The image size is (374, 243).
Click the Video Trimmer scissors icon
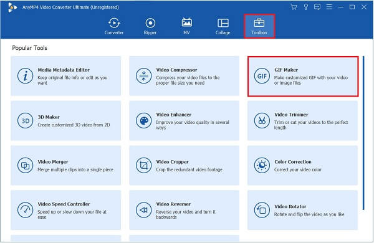(x=262, y=121)
